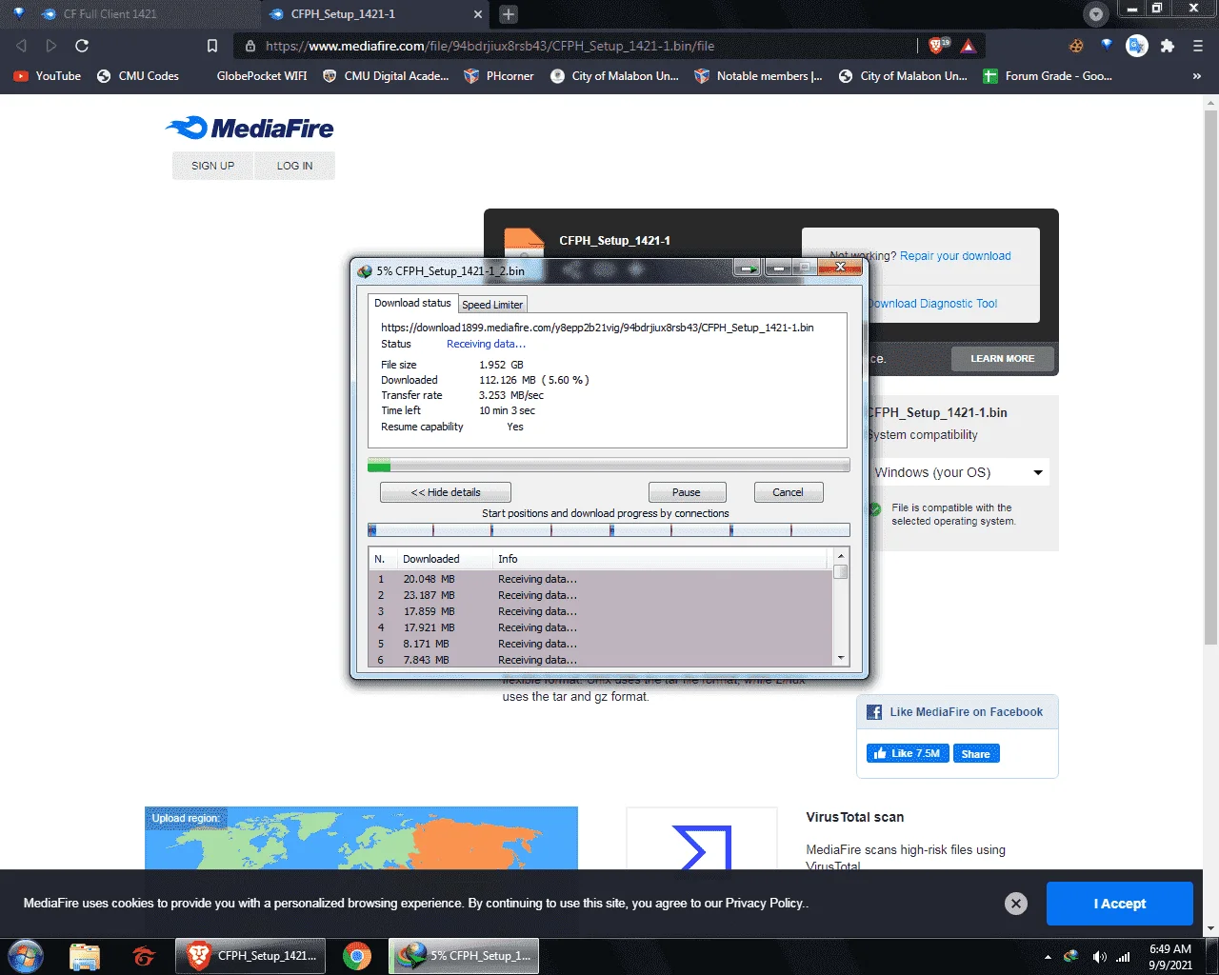
Task: Show more bookmarks with the chevron
Action: 1197,76
